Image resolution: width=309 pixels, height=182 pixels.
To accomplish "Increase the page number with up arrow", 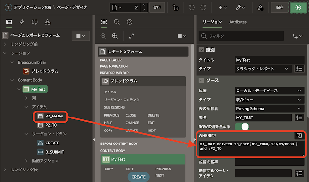I will 144,5.
